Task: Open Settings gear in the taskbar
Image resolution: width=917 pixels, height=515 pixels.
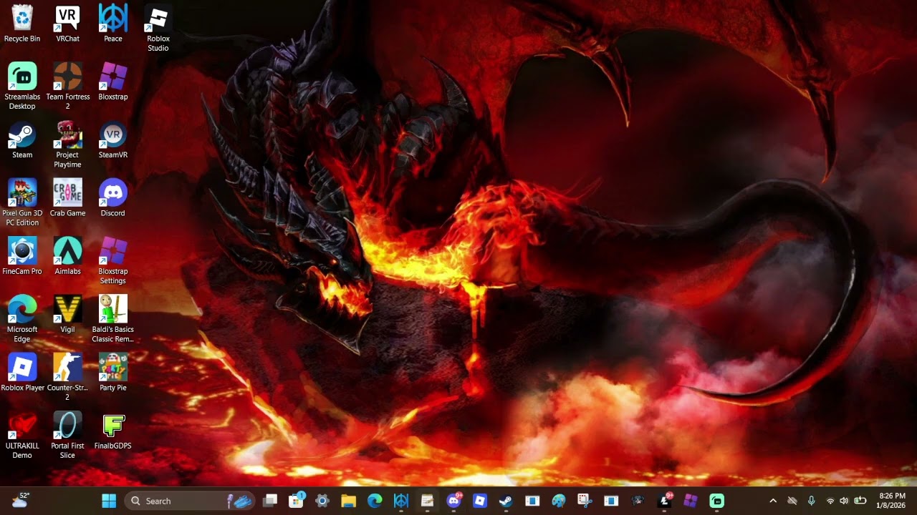Action: (322, 501)
